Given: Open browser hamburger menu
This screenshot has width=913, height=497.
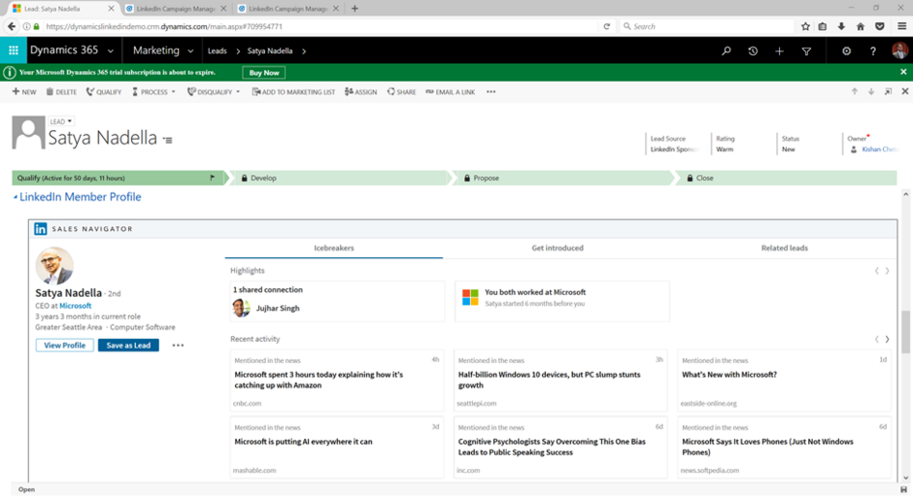Looking at the screenshot, I should point(902,26).
